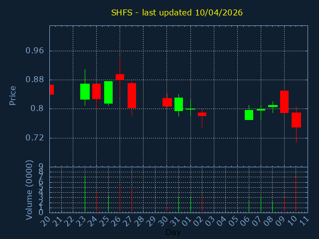Click the red volume bar on day 09
The image size is (319, 239).
pos(284,204)
